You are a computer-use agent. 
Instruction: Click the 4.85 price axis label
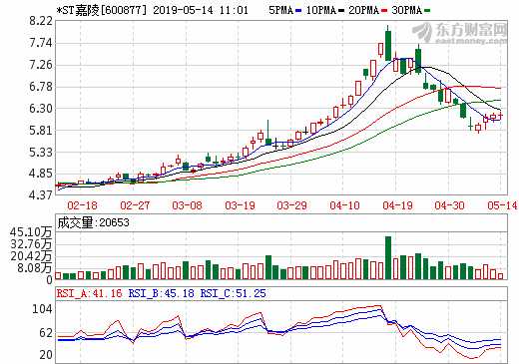(41, 174)
